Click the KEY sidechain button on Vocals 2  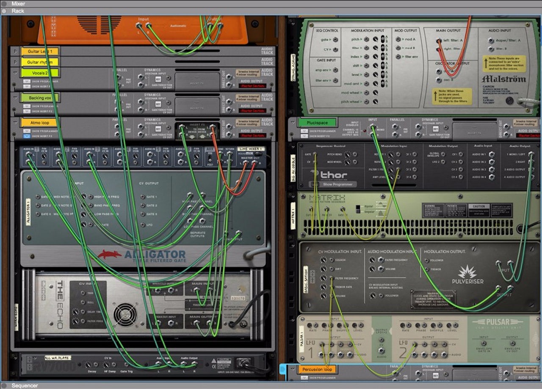pos(158,79)
